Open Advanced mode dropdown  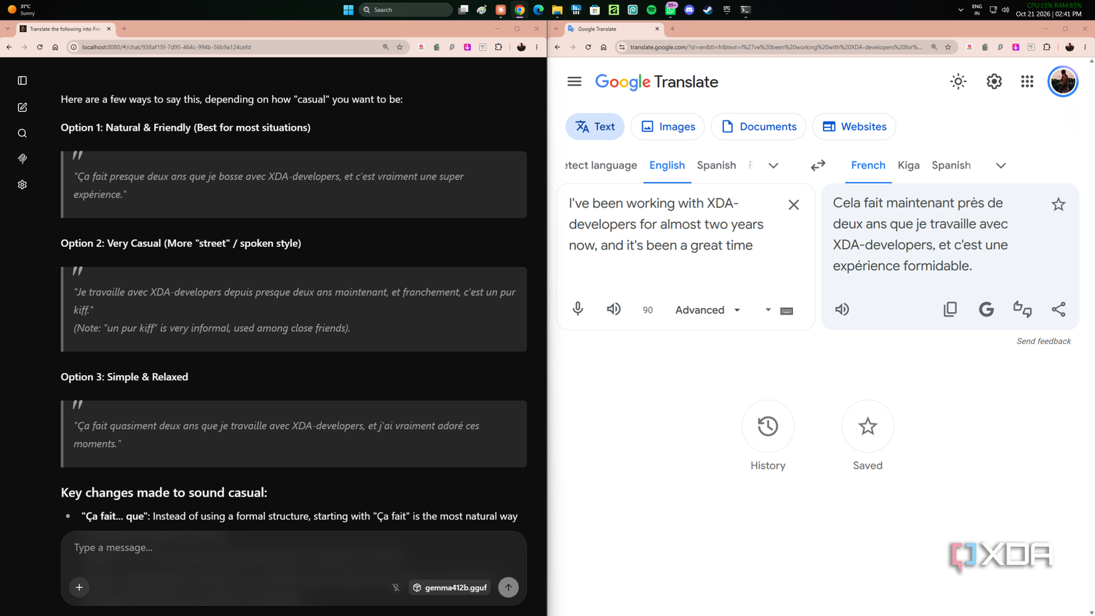[x=707, y=310]
